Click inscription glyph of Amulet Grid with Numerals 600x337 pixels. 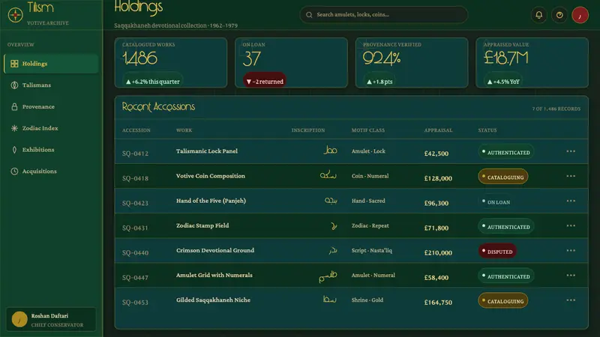(328, 276)
